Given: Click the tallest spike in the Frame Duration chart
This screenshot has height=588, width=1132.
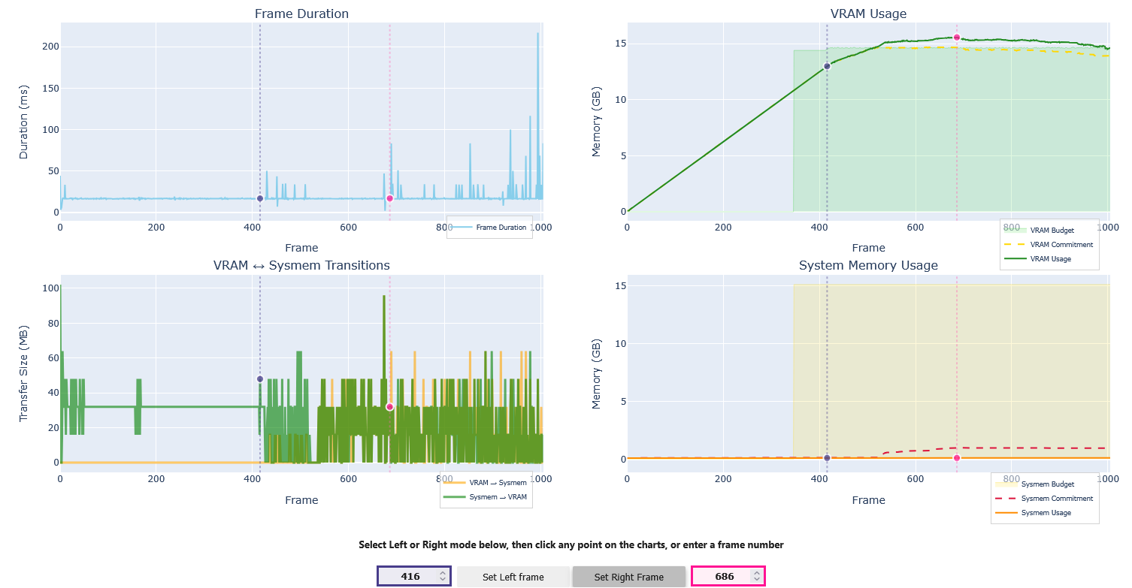Looking at the screenshot, I should [x=538, y=33].
